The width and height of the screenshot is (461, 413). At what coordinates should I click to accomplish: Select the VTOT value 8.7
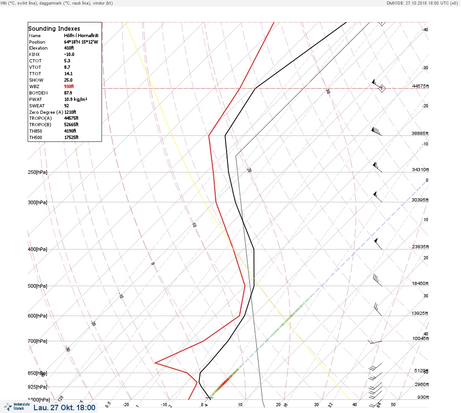(67, 67)
